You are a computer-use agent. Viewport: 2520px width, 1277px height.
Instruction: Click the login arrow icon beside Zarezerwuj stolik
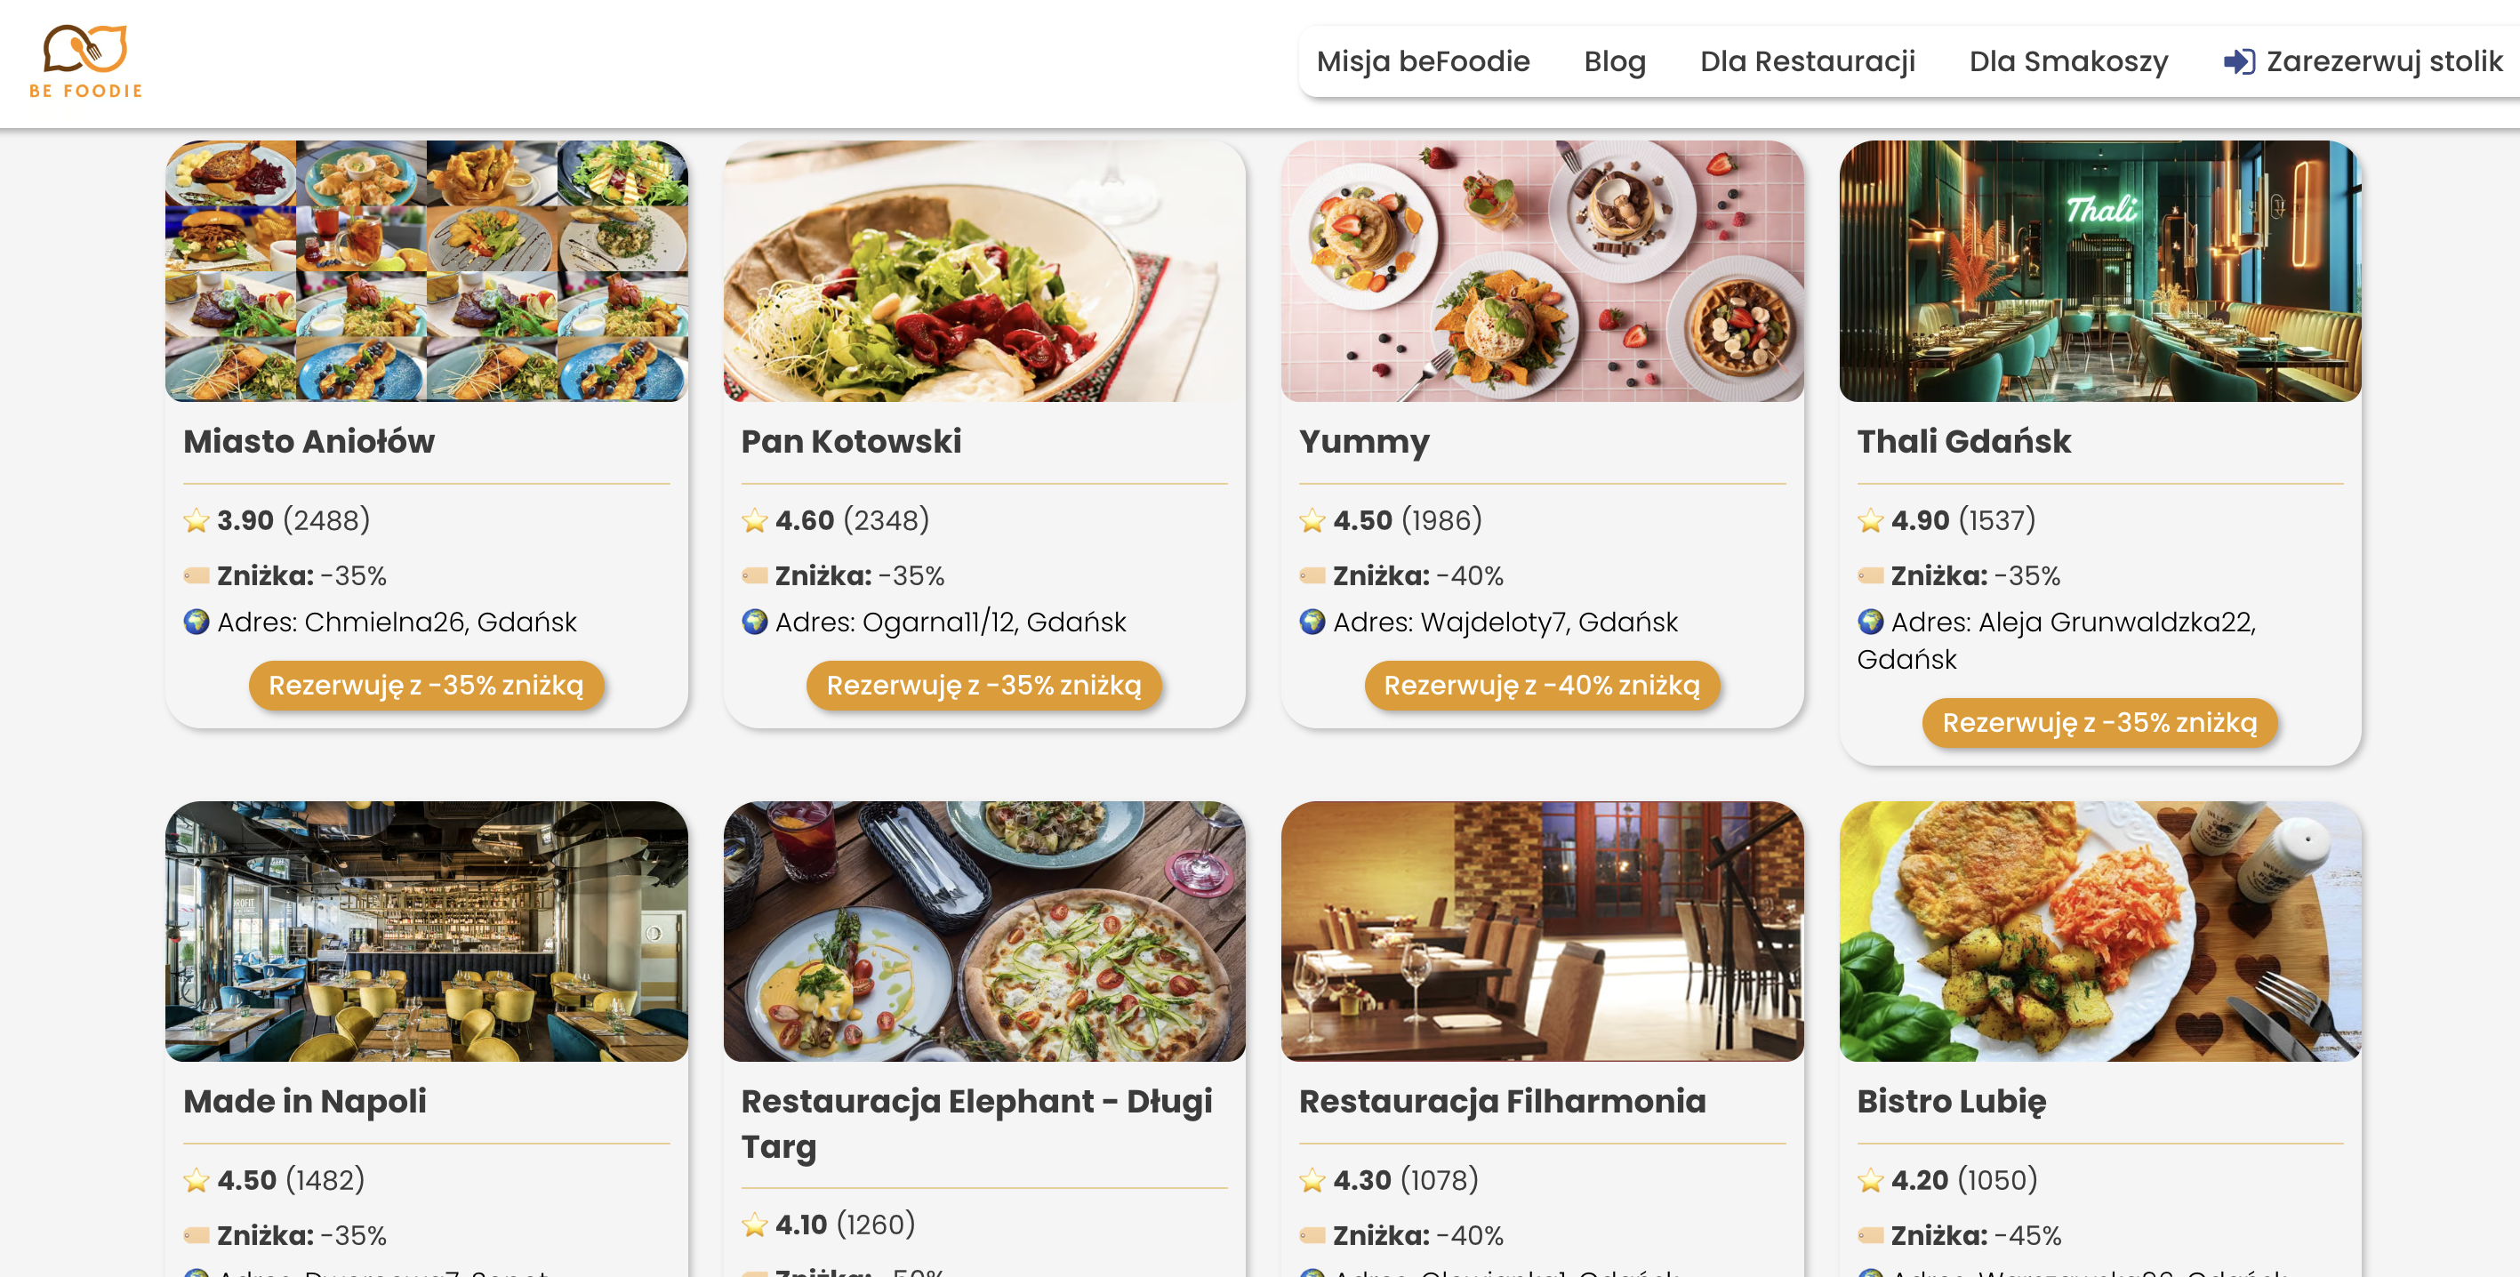2238,61
